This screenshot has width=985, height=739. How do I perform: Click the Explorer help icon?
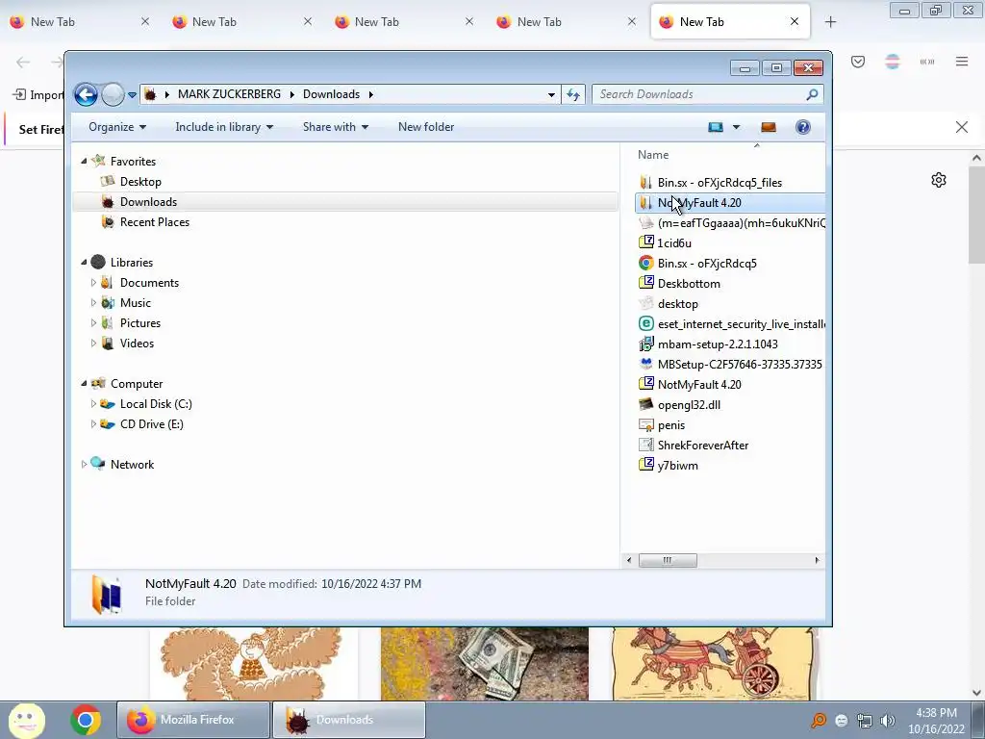click(x=803, y=127)
